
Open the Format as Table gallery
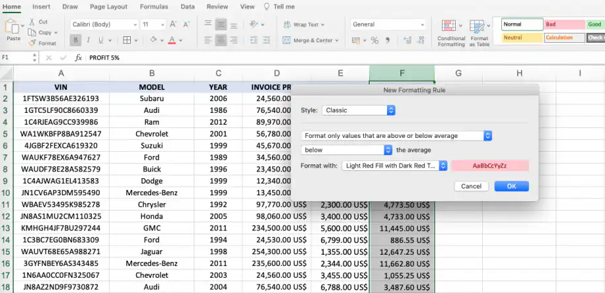(480, 33)
